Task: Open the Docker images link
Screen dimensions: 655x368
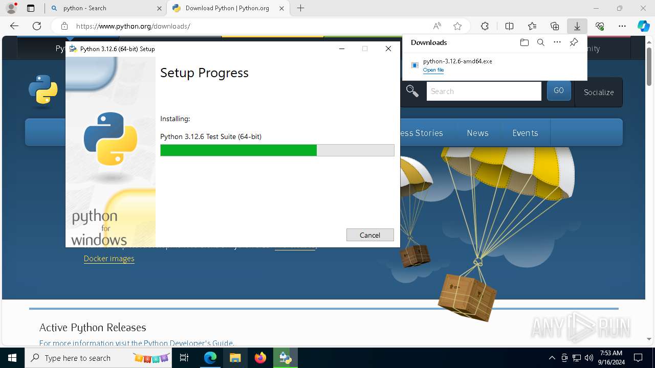Action: tap(109, 258)
